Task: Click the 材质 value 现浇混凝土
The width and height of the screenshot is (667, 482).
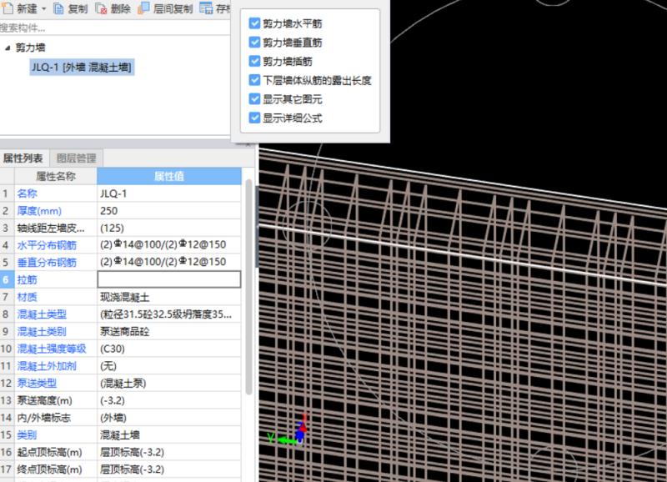Action: click(x=169, y=297)
